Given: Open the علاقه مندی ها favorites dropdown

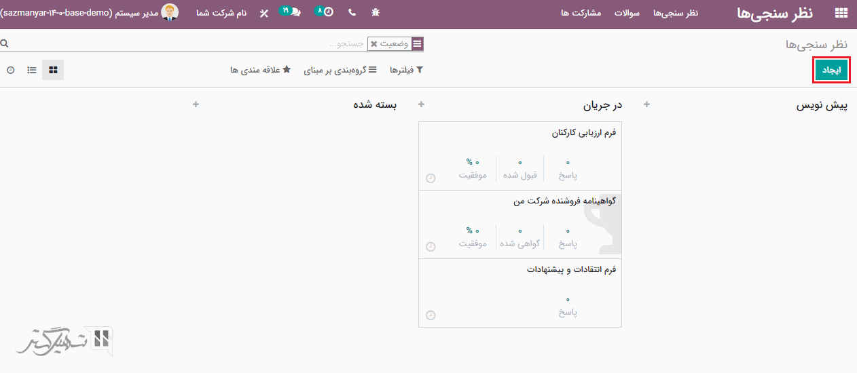Looking at the screenshot, I should [x=260, y=70].
